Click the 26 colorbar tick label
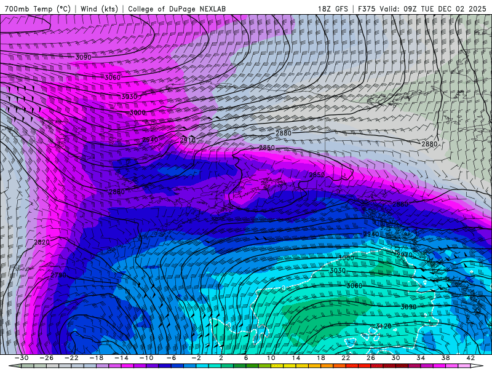 point(371,358)
